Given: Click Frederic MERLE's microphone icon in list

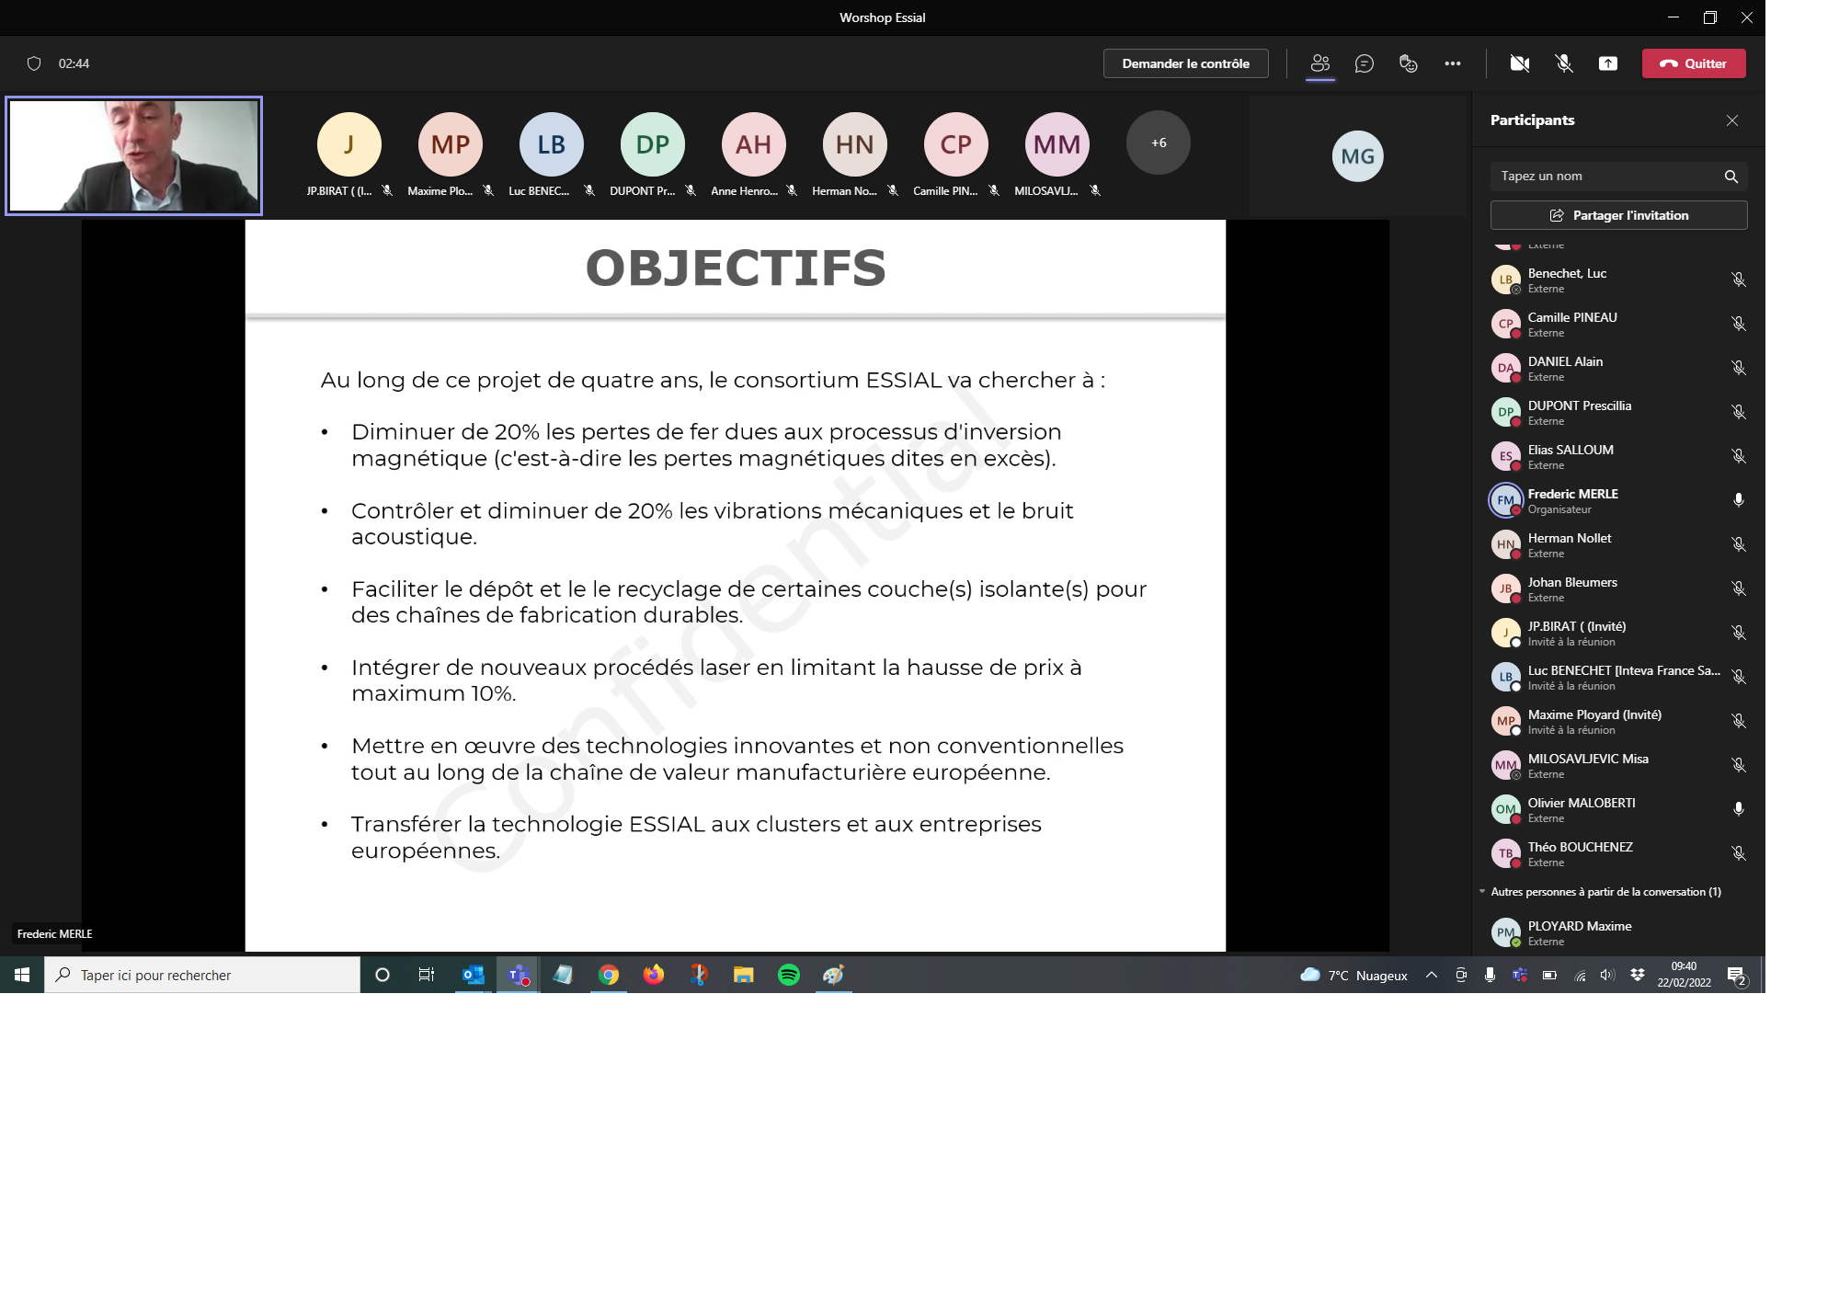Looking at the screenshot, I should click(1738, 500).
